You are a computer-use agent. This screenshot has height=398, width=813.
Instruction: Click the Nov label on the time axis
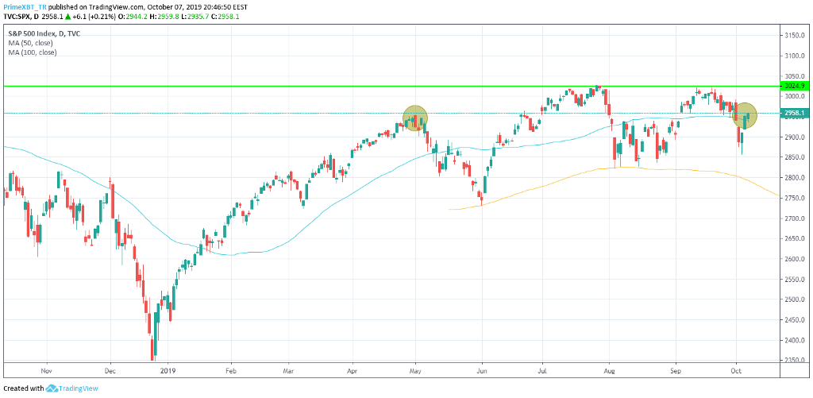[x=45, y=370]
